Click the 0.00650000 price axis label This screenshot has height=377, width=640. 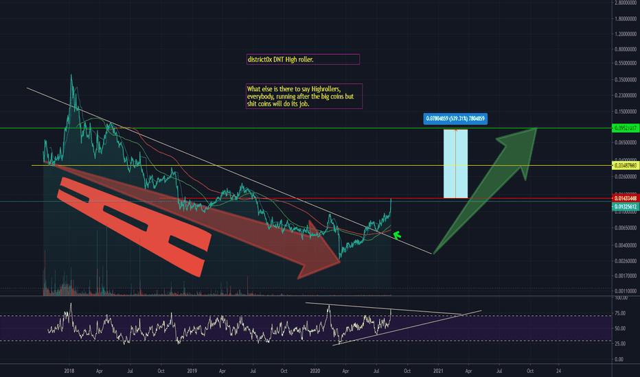pos(626,228)
